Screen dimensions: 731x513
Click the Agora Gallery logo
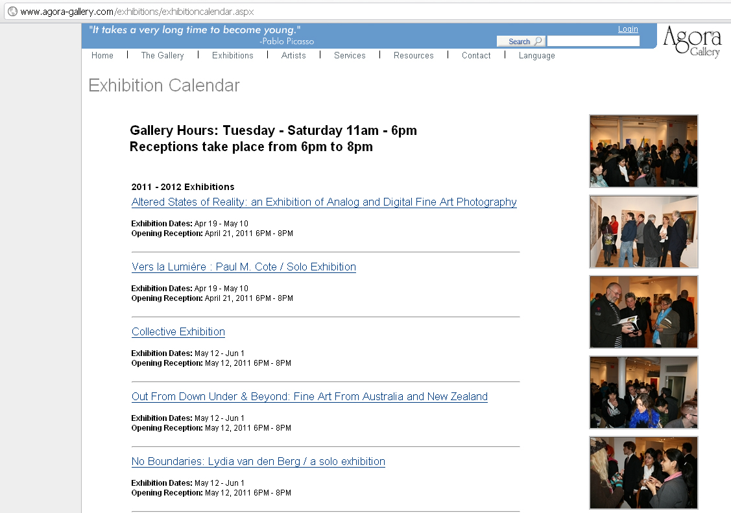pos(692,41)
